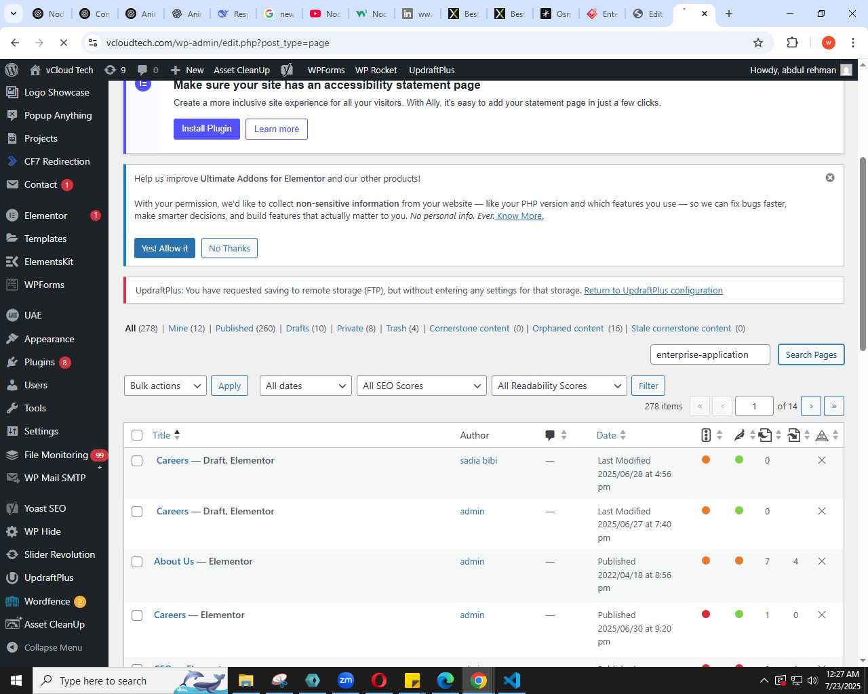
Task: Select the About Us page checkbox
Action: tap(137, 562)
